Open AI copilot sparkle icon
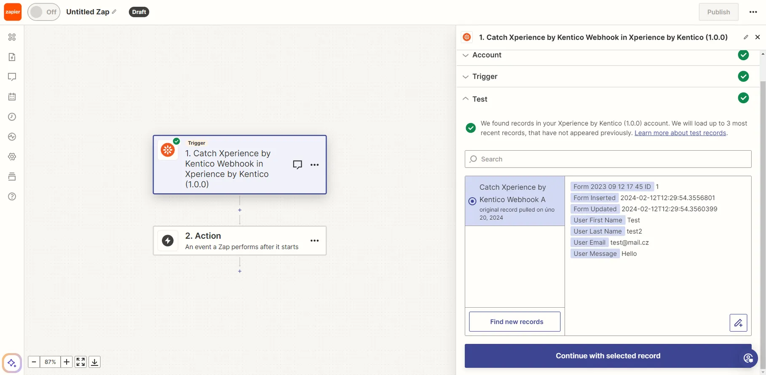The image size is (766, 375). click(12, 362)
